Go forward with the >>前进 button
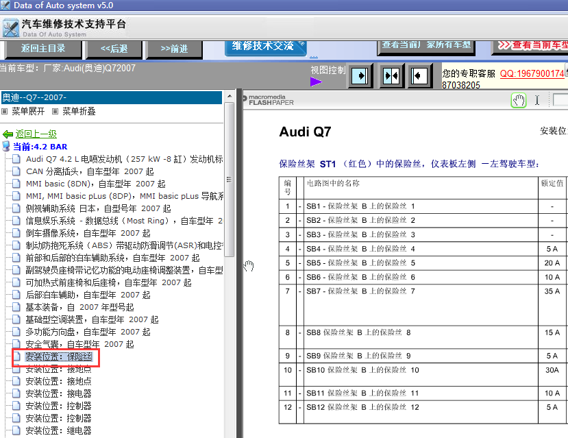This screenshot has height=438, width=568. click(174, 49)
